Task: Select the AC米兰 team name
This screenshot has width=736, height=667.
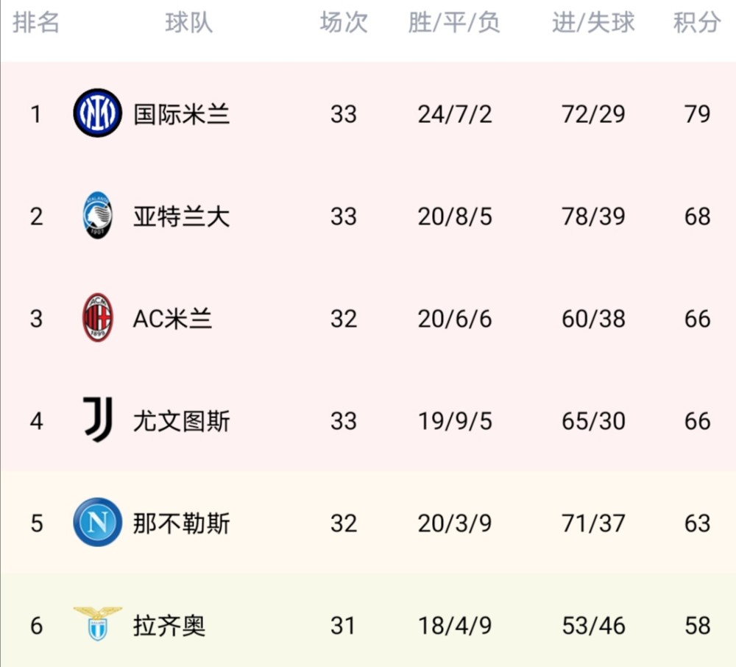Action: click(172, 319)
